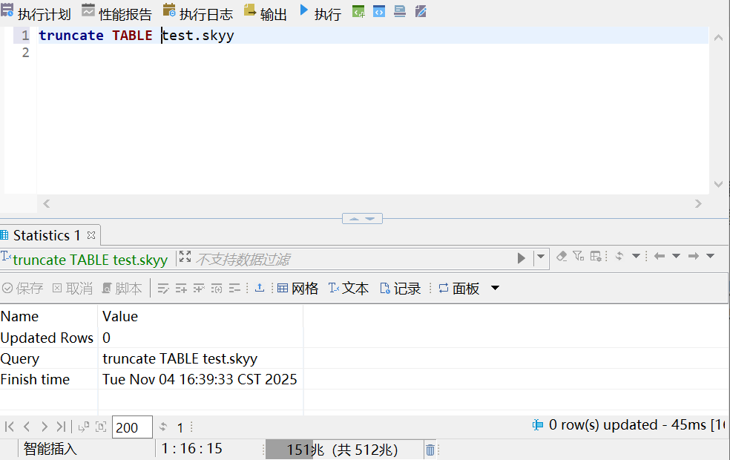
Task: Go to the first page of results
Action: 10,427
